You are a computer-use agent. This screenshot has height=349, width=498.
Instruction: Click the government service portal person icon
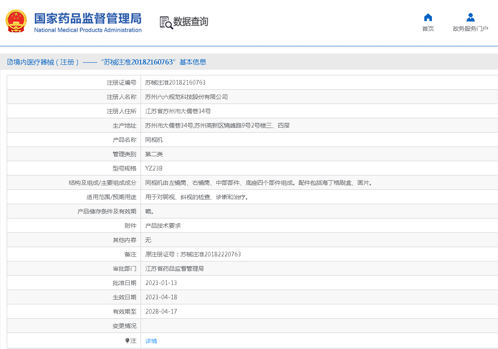(x=470, y=17)
